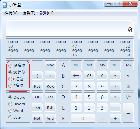Open the 說明(H) help menu
The image size is (140, 129).
click(x=47, y=13)
